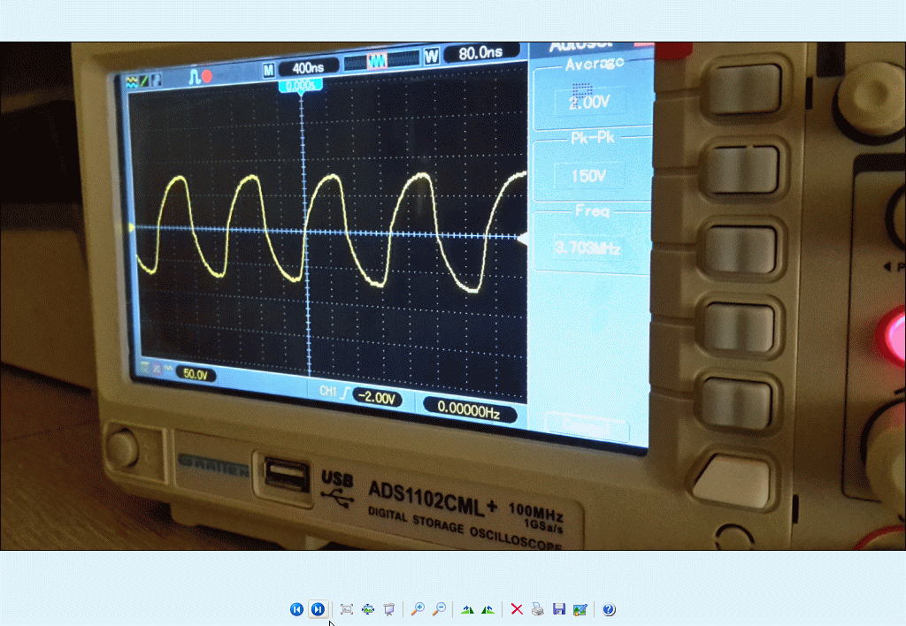Screen dimensions: 906x626
Task: Click the 400ns timebase label in photo
Action: click(x=307, y=68)
